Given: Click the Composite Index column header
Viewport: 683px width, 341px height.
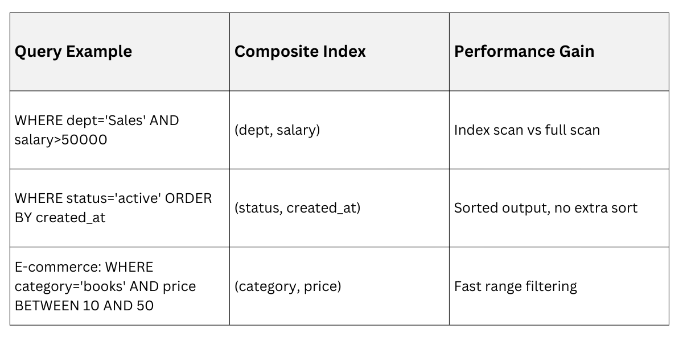Looking at the screenshot, I should point(300,52).
